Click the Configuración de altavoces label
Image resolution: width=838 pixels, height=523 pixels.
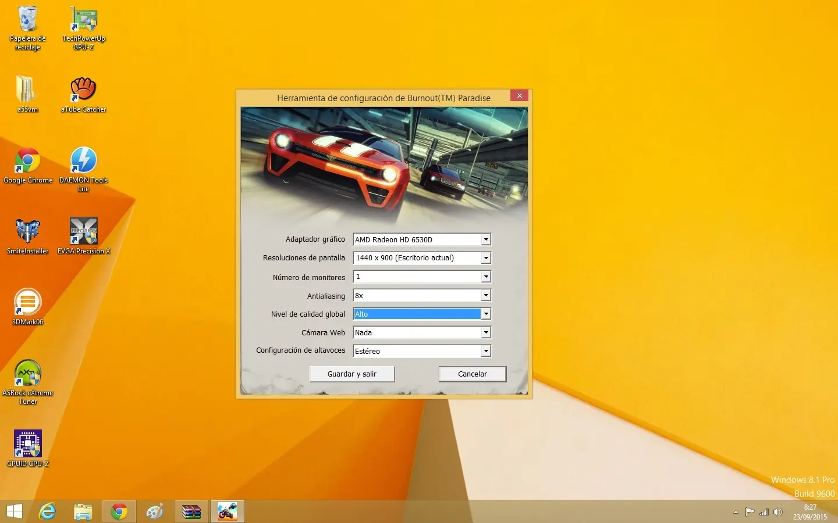(300, 350)
